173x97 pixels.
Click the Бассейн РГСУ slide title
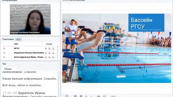pyautogui.click(x=141, y=23)
